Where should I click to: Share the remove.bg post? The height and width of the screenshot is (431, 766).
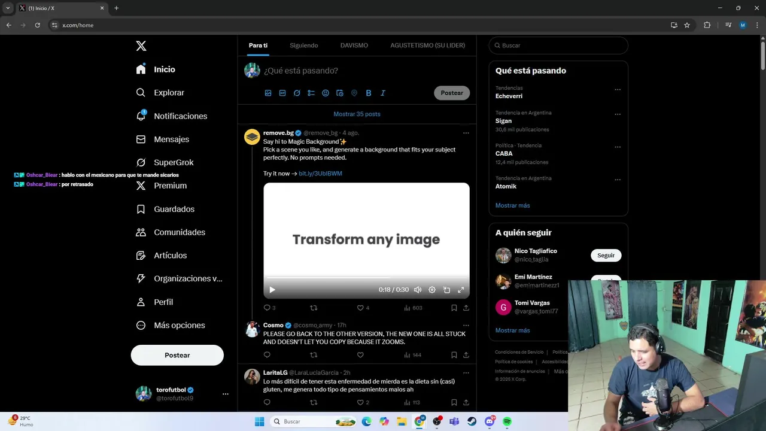pyautogui.click(x=466, y=308)
